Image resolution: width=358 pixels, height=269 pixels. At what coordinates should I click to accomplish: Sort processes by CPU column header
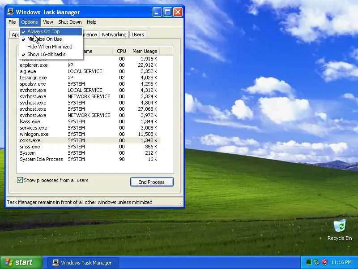tap(121, 51)
